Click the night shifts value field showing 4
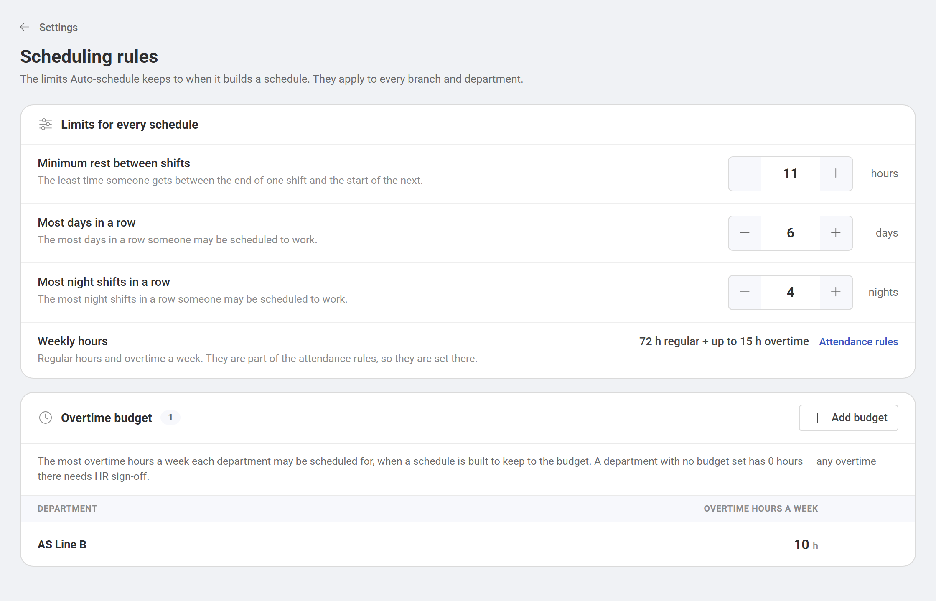The image size is (936, 601). (790, 292)
